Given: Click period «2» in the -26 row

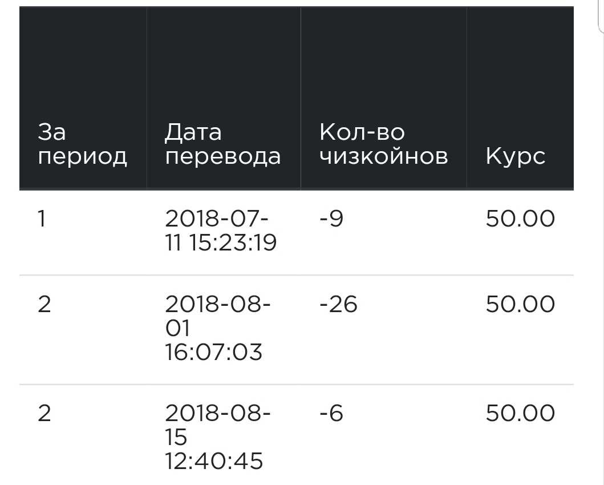Looking at the screenshot, I should point(44,304).
